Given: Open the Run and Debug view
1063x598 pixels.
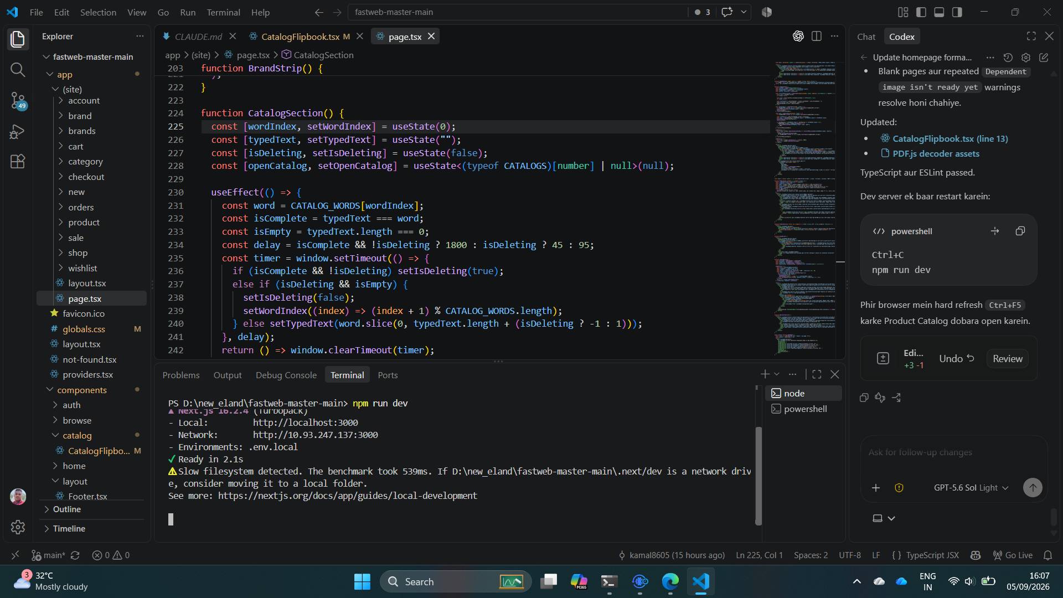Looking at the screenshot, I should tap(18, 132).
